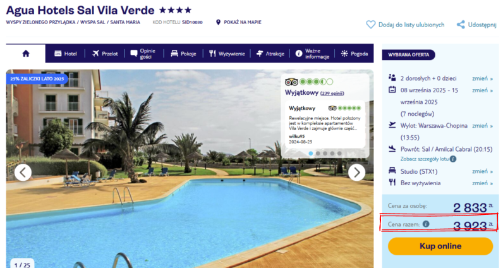The height and width of the screenshot is (268, 503).
Task: Select the third review carousel dot
Action: (x=325, y=154)
